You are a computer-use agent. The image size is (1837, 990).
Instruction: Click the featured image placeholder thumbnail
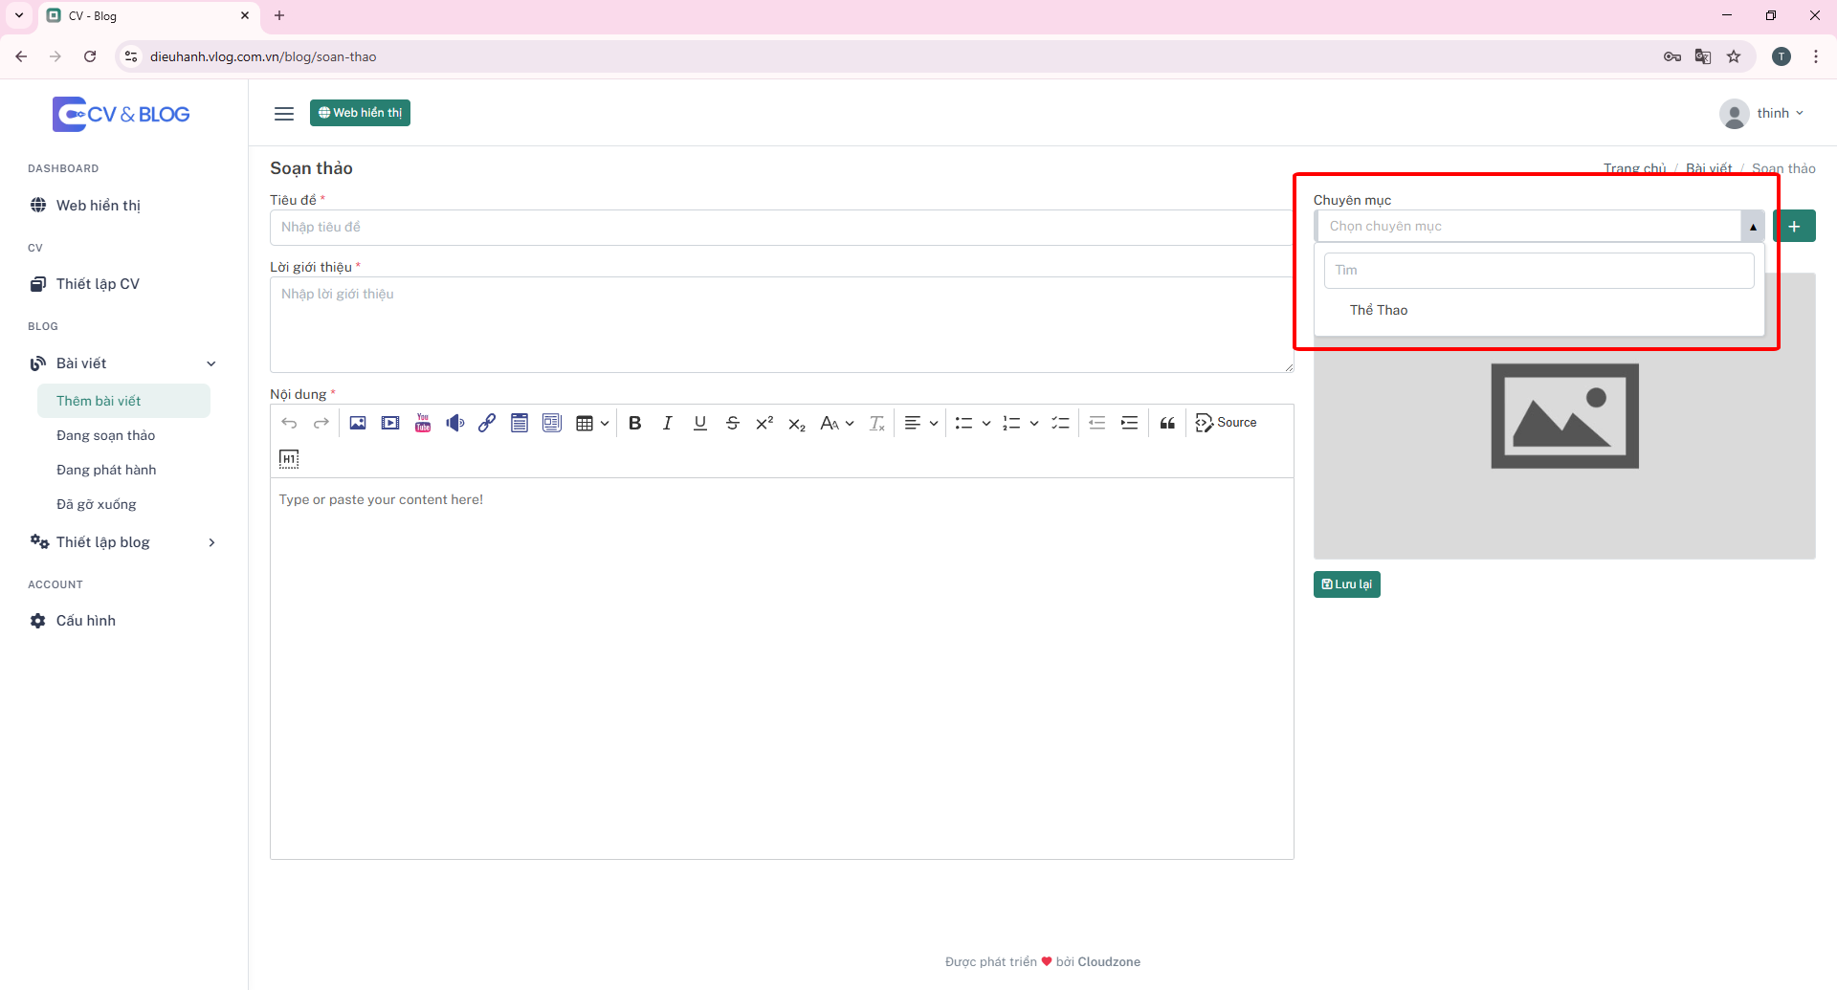[x=1564, y=416]
